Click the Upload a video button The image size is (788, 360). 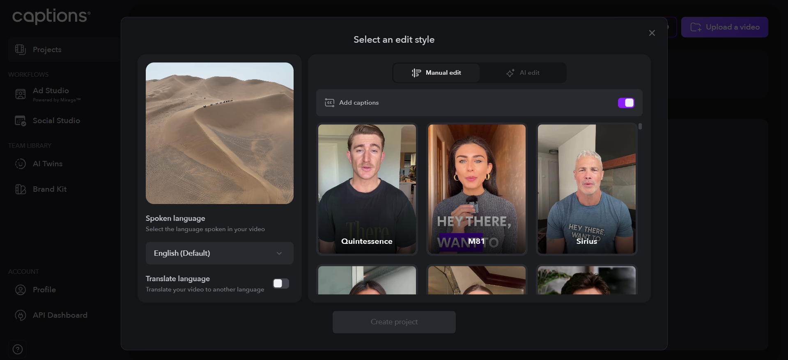pos(724,27)
